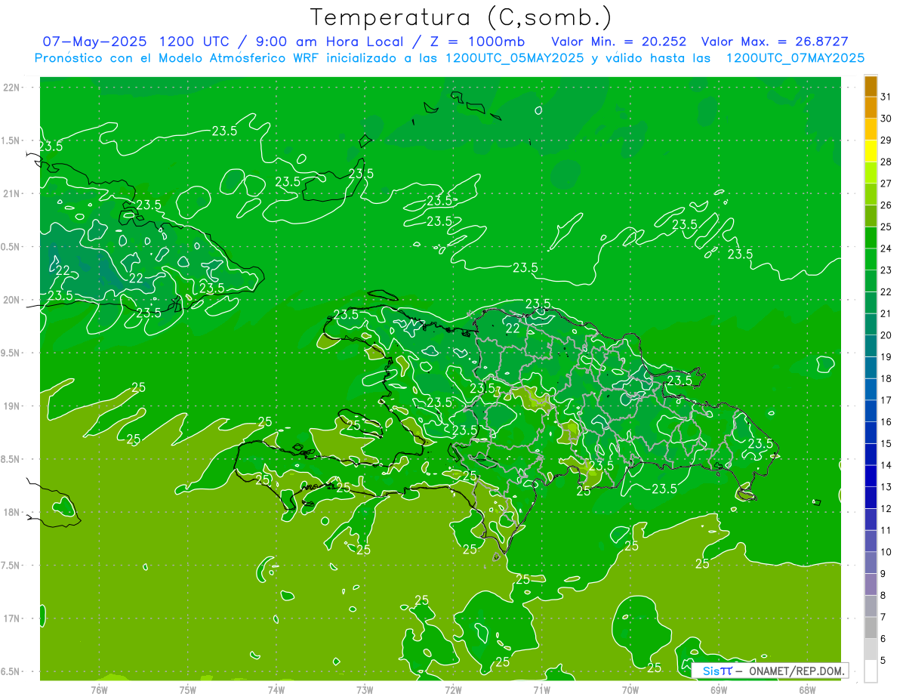Click the "Valor Min. = 20.252" text

pos(619,42)
